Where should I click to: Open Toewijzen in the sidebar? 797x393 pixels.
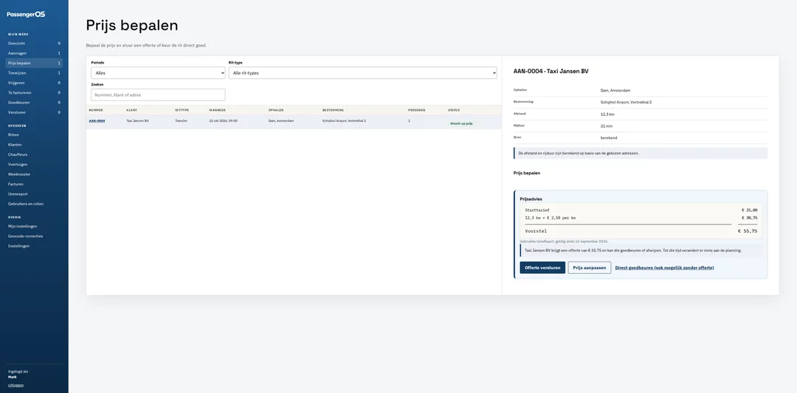click(x=34, y=73)
